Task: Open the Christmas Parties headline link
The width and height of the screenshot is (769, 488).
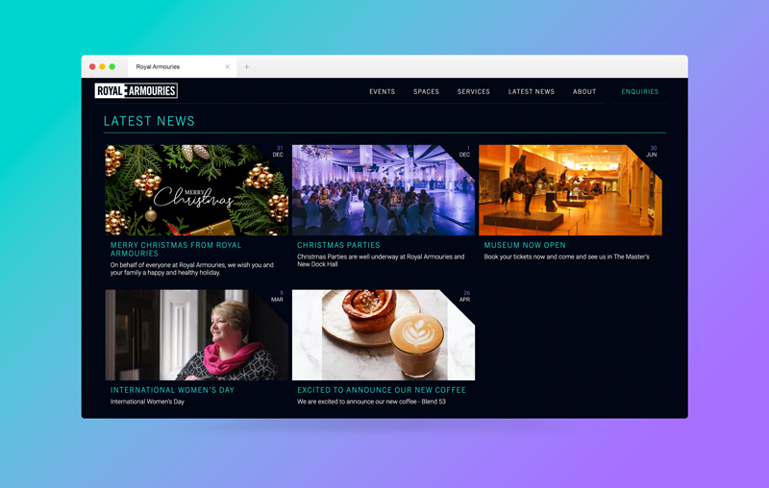Action: pyautogui.click(x=338, y=245)
